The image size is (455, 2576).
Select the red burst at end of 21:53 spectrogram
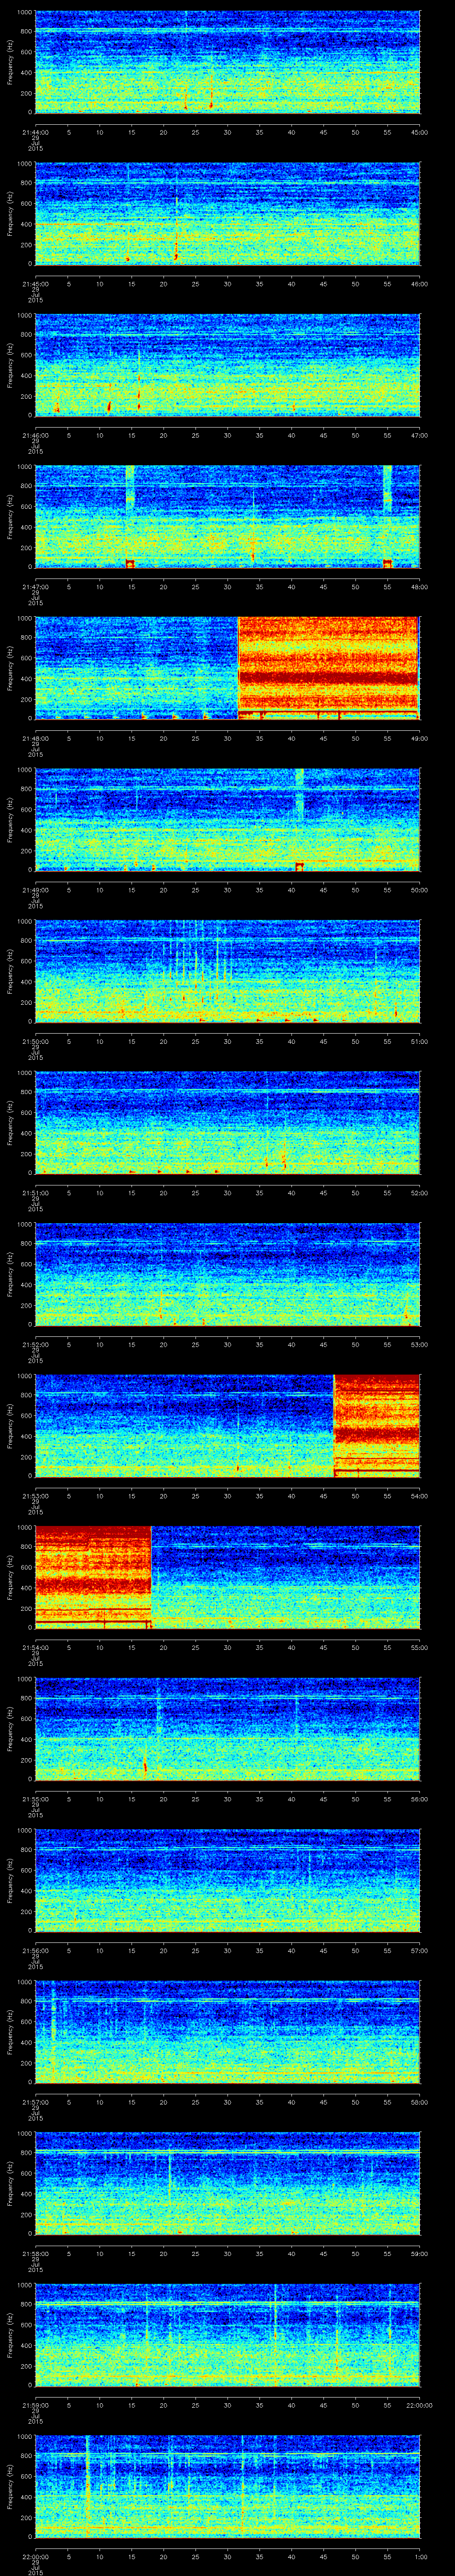[376, 1425]
